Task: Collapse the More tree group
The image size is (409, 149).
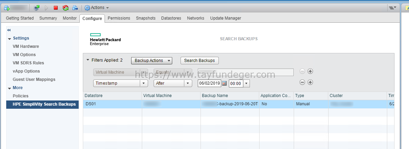Action: pyautogui.click(x=10, y=88)
